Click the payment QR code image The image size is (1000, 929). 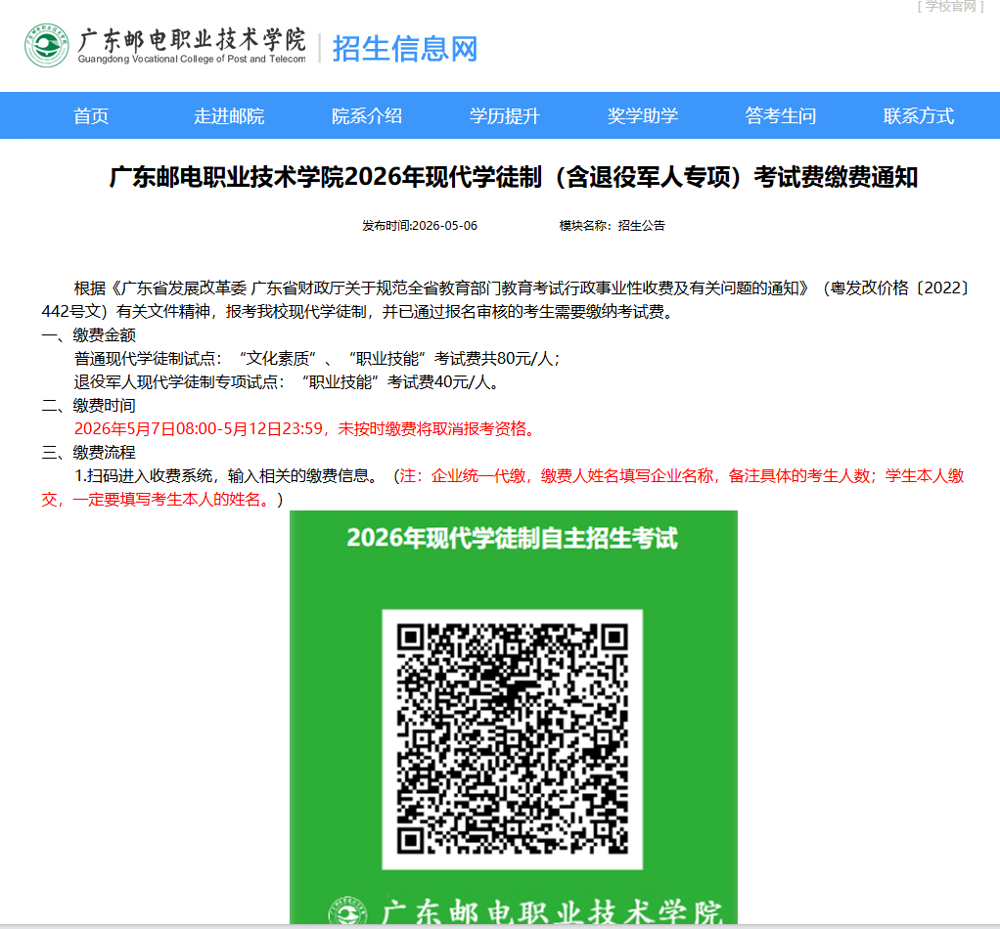point(512,739)
